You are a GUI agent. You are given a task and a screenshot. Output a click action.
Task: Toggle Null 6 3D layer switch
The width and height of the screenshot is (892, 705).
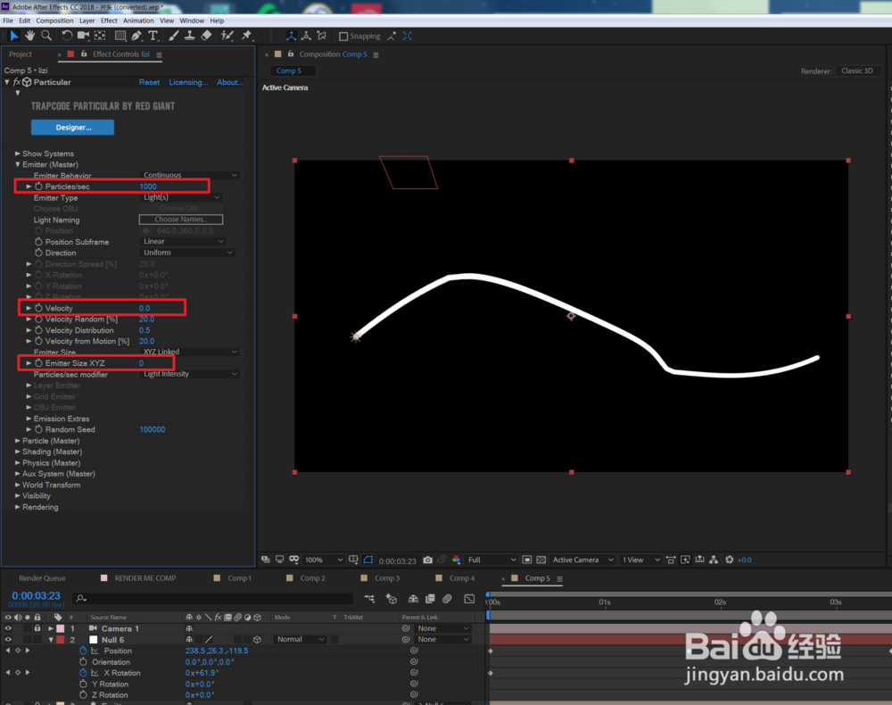click(257, 640)
